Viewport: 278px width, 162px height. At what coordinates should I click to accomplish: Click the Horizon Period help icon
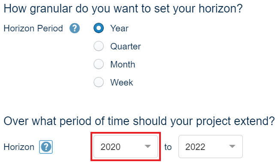point(75,28)
